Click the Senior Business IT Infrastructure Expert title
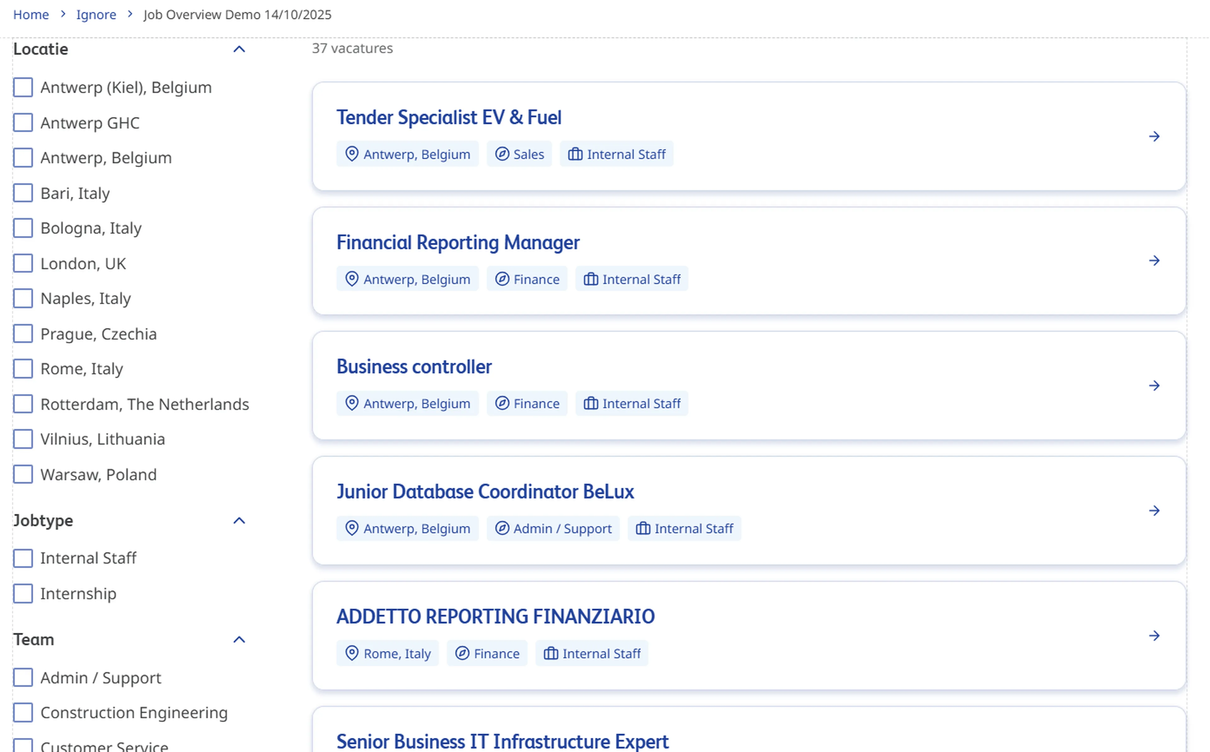Viewport: 1210px width, 752px height. 502,741
